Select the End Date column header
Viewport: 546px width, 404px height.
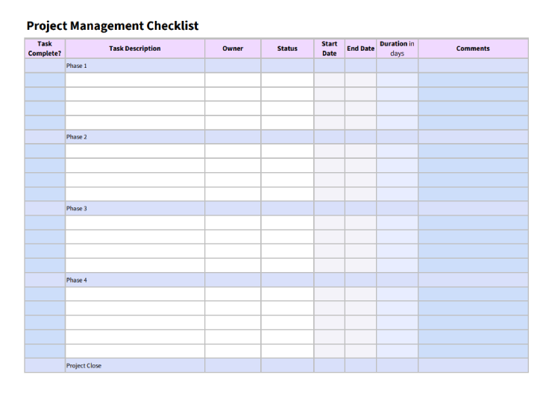pyautogui.click(x=360, y=48)
